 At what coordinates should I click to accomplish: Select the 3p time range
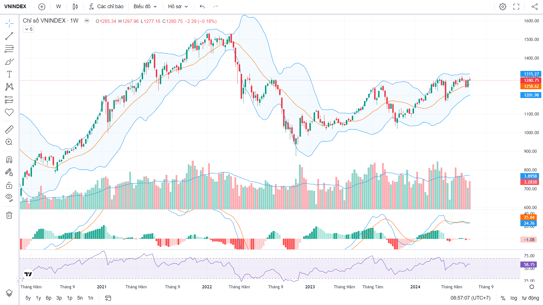tap(59, 298)
